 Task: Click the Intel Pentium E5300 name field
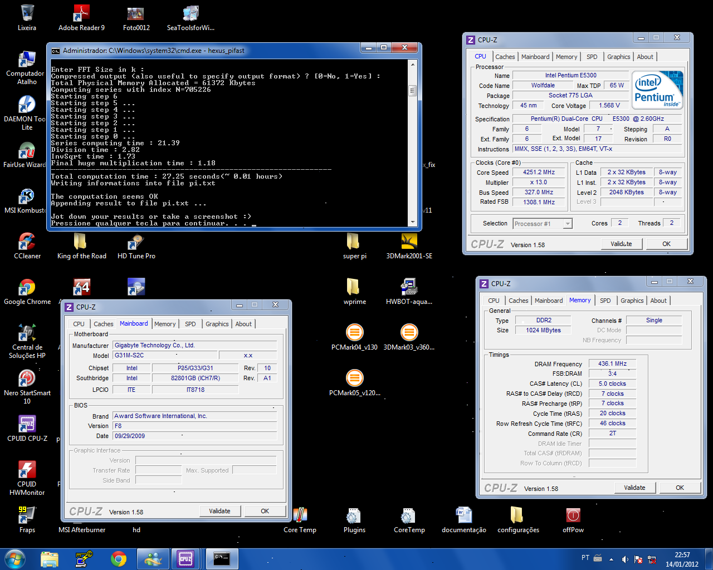(x=570, y=75)
